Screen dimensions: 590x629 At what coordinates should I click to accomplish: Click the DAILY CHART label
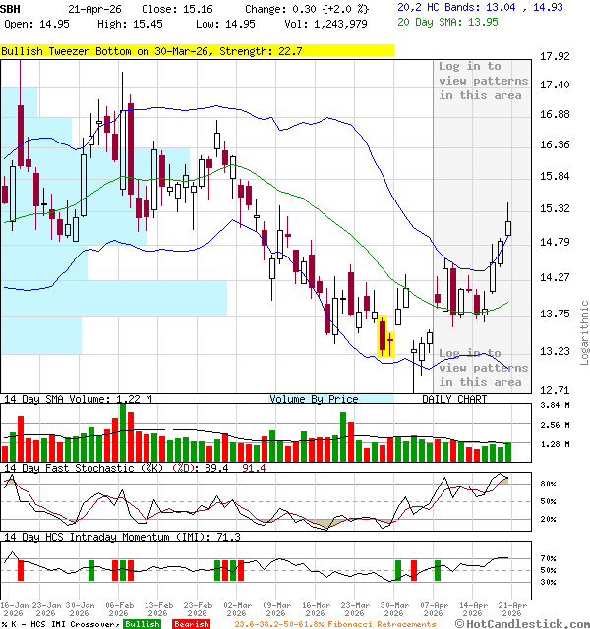[454, 399]
